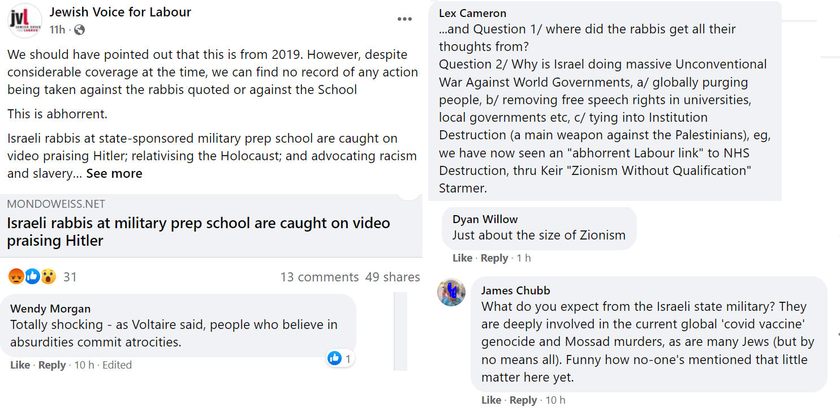Reply to Dyan Willow's comment
The width and height of the screenshot is (840, 415).
point(494,258)
